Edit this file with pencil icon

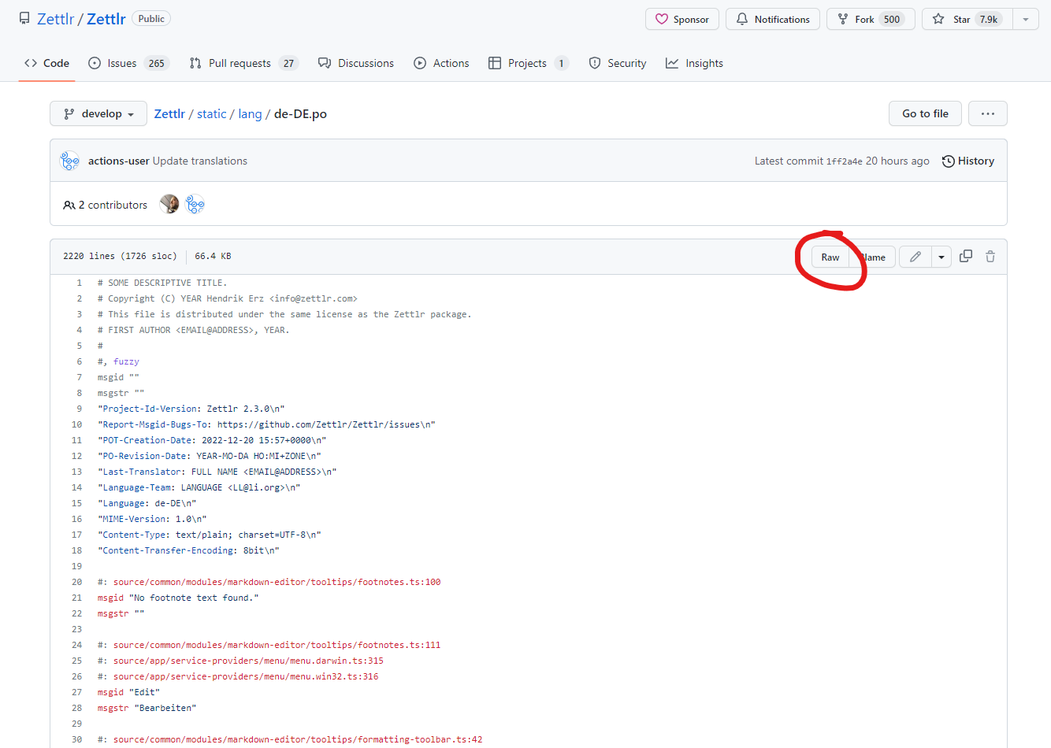tap(915, 257)
